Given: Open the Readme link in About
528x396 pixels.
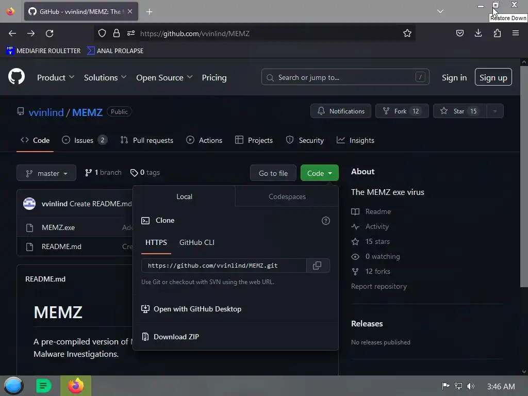Looking at the screenshot, I should coord(371,211).
